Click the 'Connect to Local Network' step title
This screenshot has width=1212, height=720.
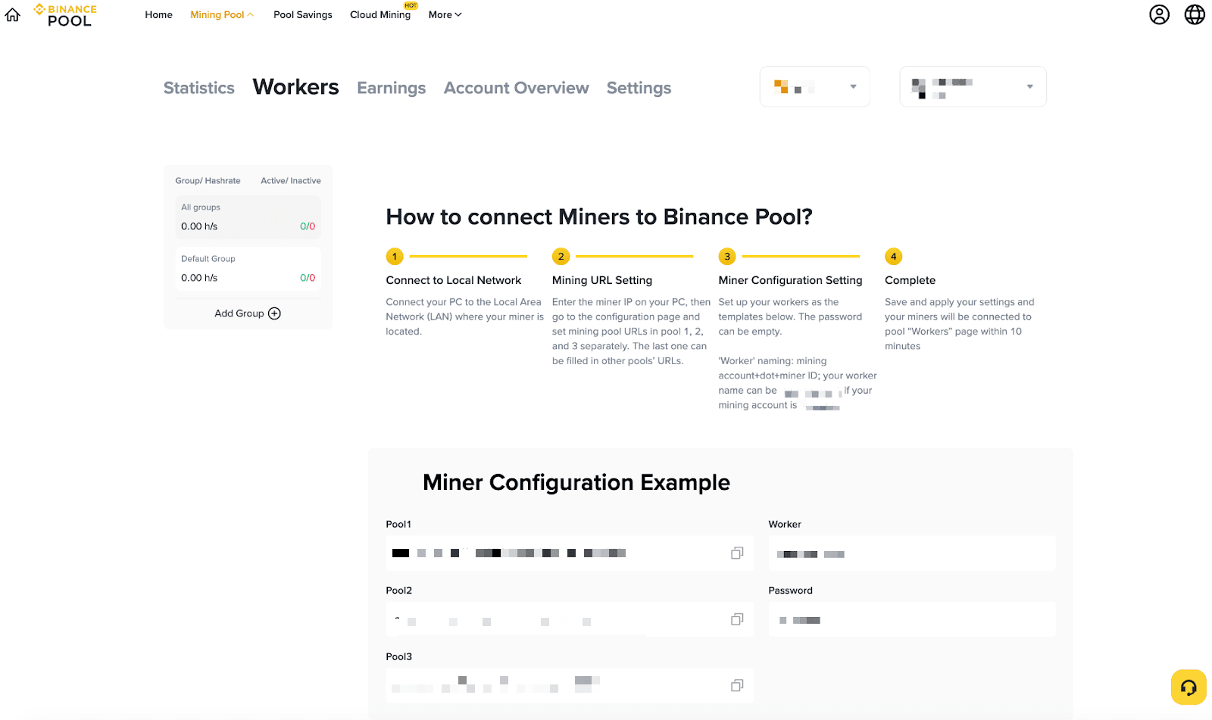454,280
